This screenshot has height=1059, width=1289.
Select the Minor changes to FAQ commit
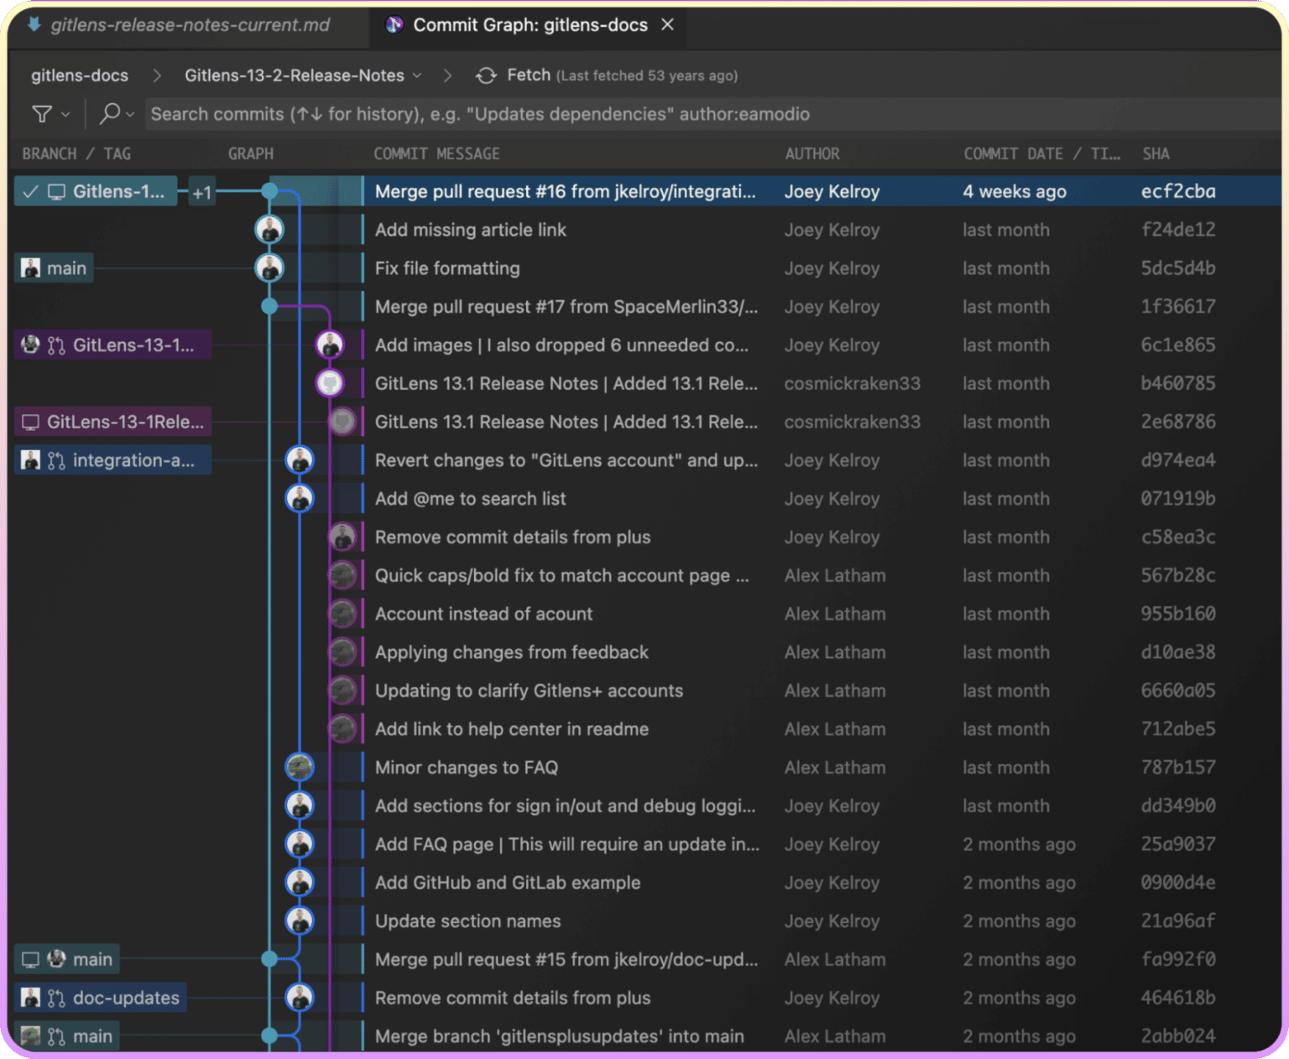click(467, 767)
